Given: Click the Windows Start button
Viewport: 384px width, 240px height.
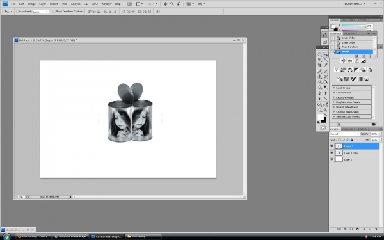Looking at the screenshot, I should [6, 237].
